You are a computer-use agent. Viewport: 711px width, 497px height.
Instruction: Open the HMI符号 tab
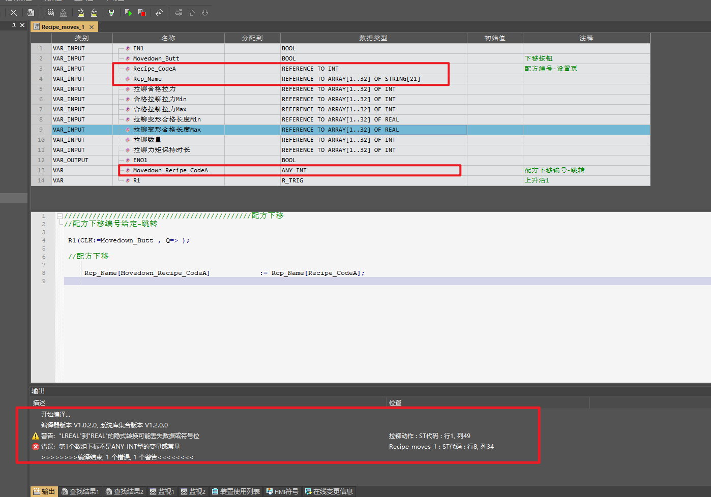[282, 491]
